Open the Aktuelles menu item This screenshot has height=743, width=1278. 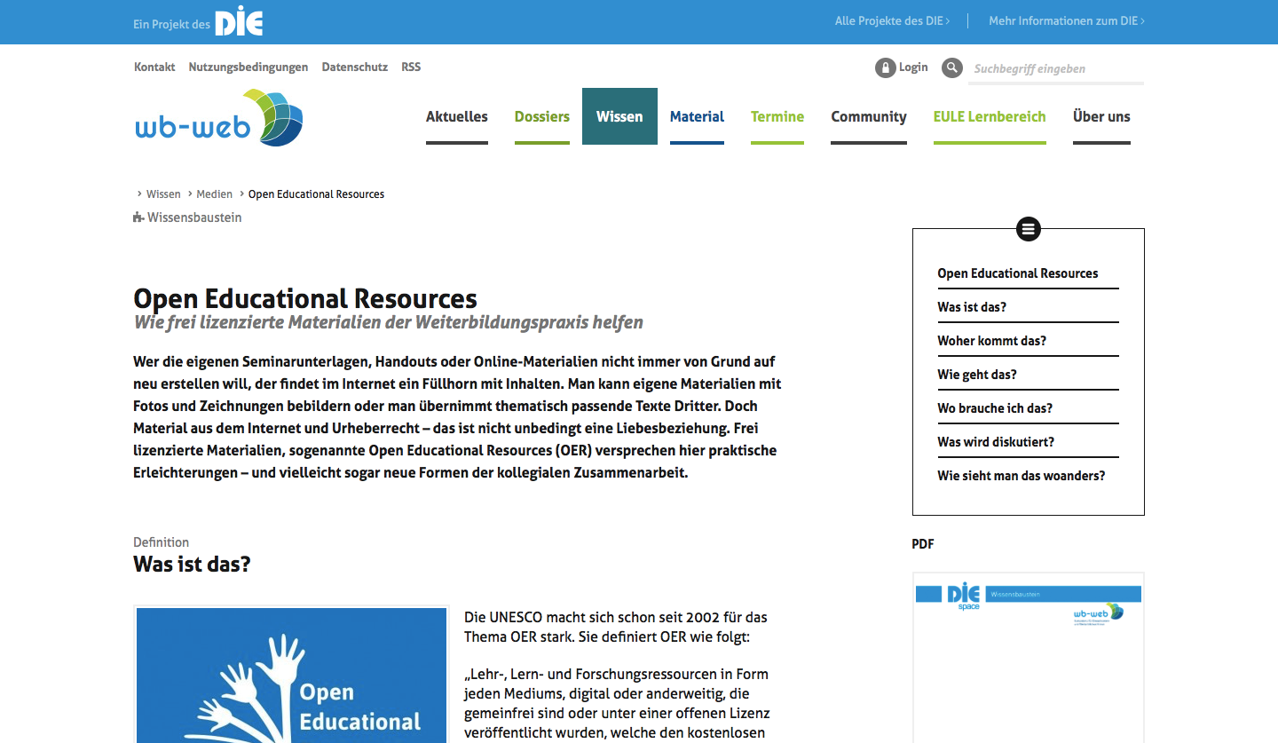(x=456, y=116)
